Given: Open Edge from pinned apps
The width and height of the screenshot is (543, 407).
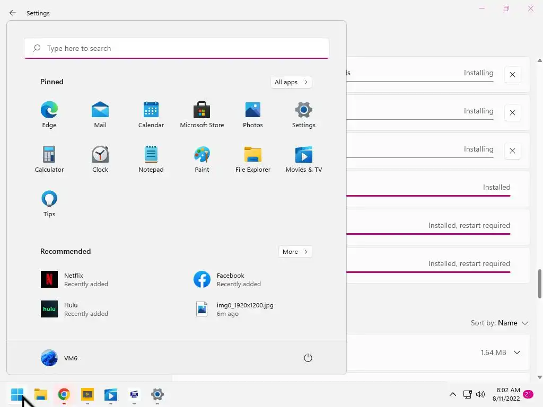Looking at the screenshot, I should point(49,115).
